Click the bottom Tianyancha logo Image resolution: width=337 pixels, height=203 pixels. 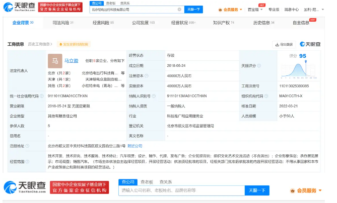tap(25, 187)
